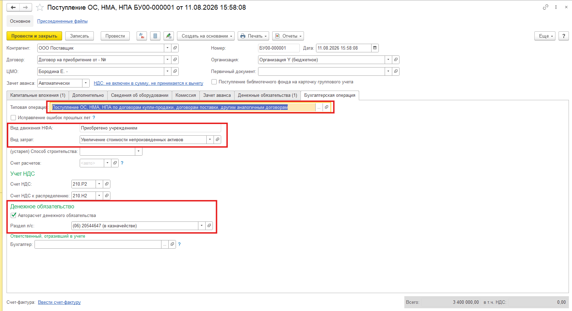The height and width of the screenshot is (311, 572).
Task: Enable Исправление ошибок прошлых лет checkbox
Action: (x=13, y=117)
